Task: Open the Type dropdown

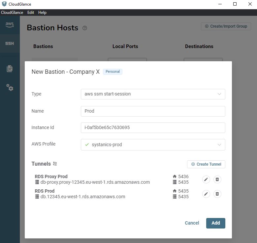Action: click(153, 94)
